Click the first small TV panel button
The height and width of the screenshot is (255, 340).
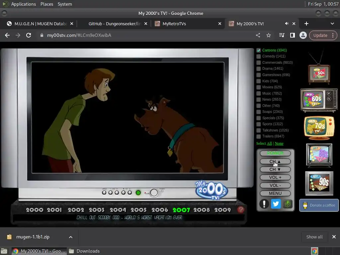tap(104, 193)
